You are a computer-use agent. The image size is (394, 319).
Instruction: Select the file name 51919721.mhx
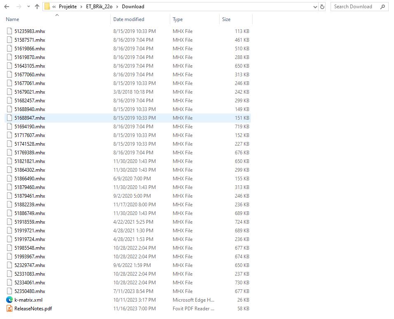click(30, 230)
